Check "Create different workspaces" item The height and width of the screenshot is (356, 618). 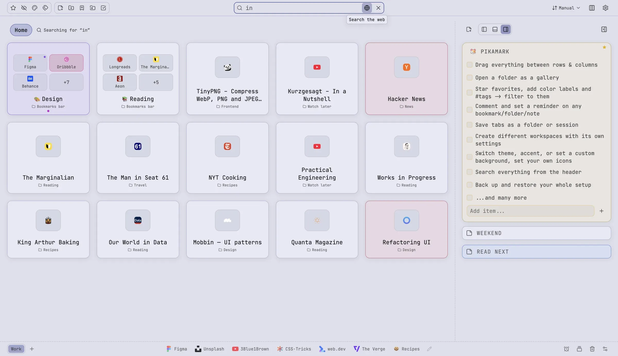point(470,140)
